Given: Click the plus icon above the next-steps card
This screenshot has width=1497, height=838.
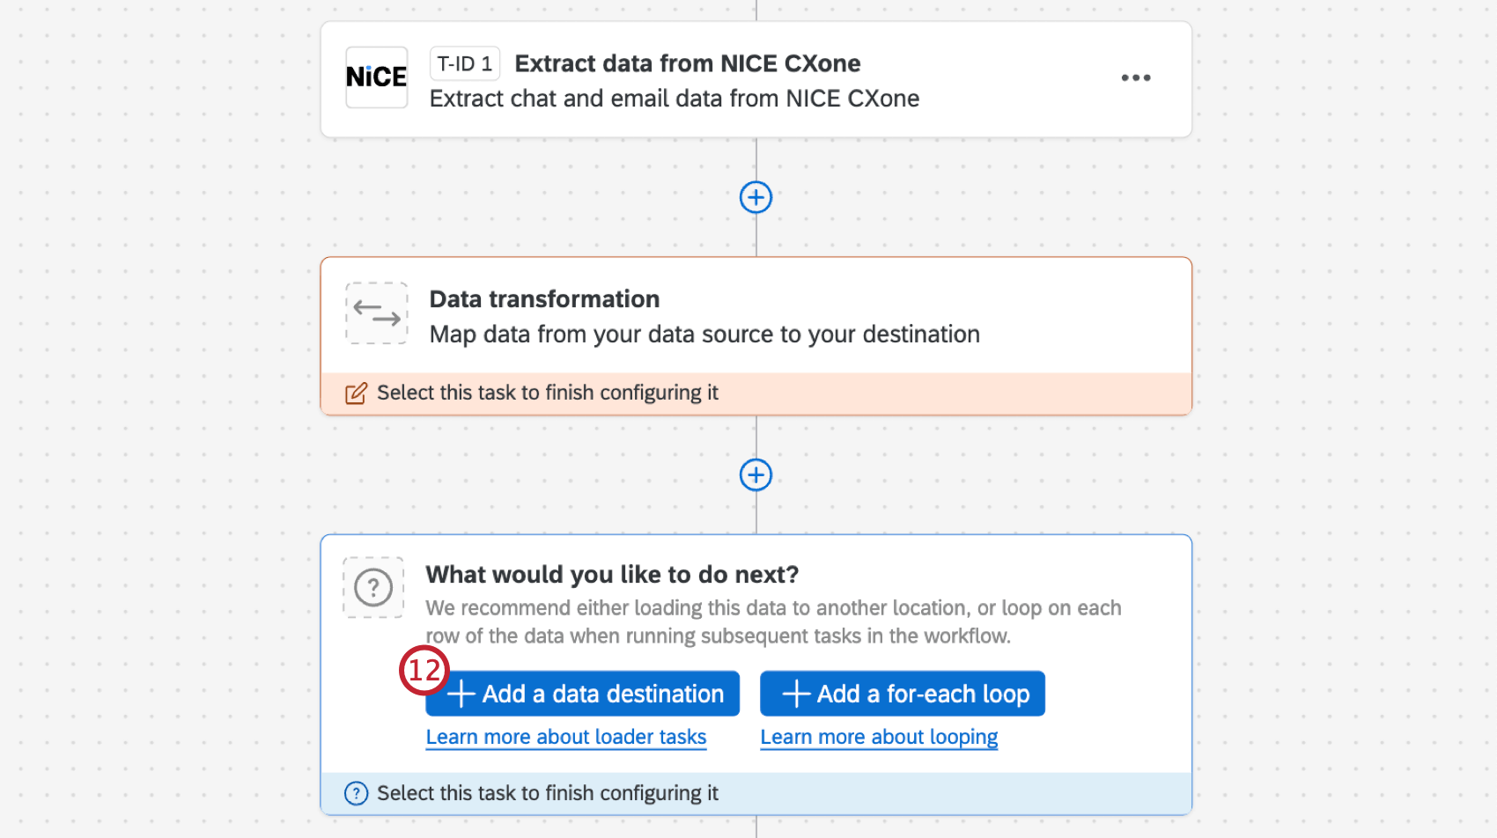Looking at the screenshot, I should point(756,474).
